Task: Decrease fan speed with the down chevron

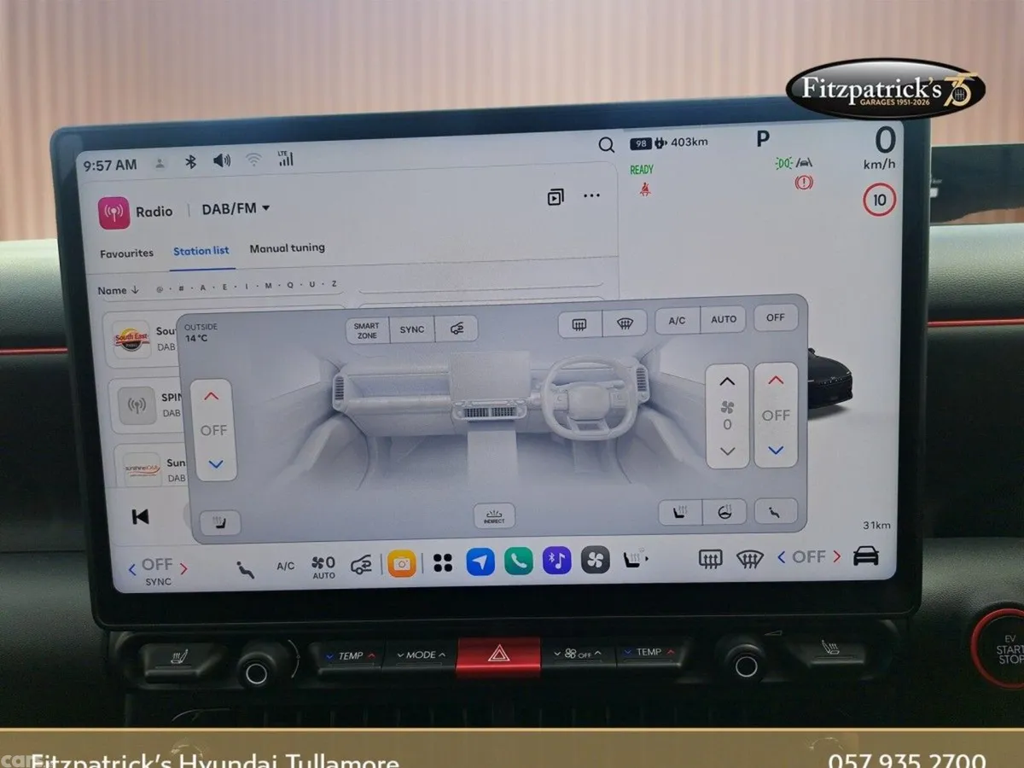Action: [x=727, y=451]
